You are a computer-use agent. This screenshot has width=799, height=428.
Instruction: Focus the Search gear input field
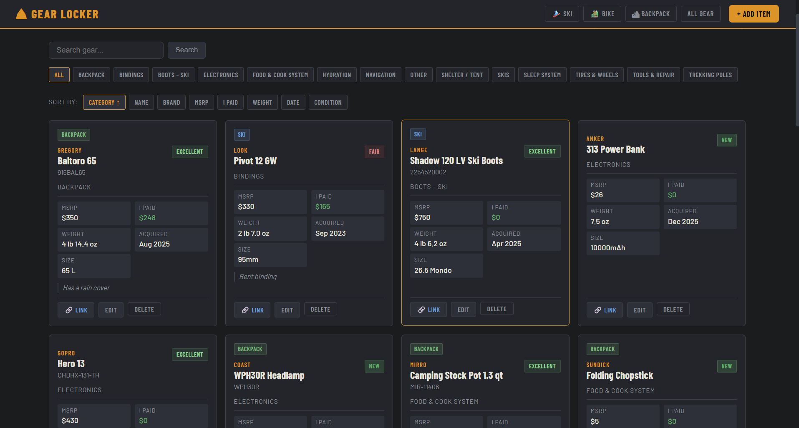(x=106, y=50)
